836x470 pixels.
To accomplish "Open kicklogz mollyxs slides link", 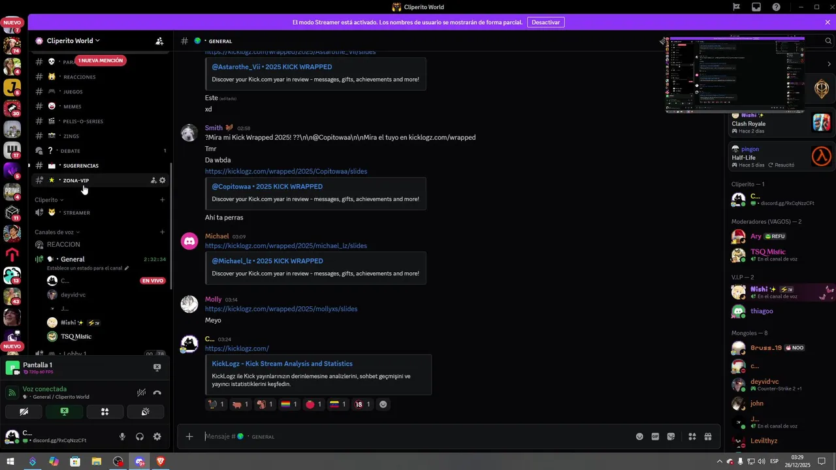I will click(281, 309).
